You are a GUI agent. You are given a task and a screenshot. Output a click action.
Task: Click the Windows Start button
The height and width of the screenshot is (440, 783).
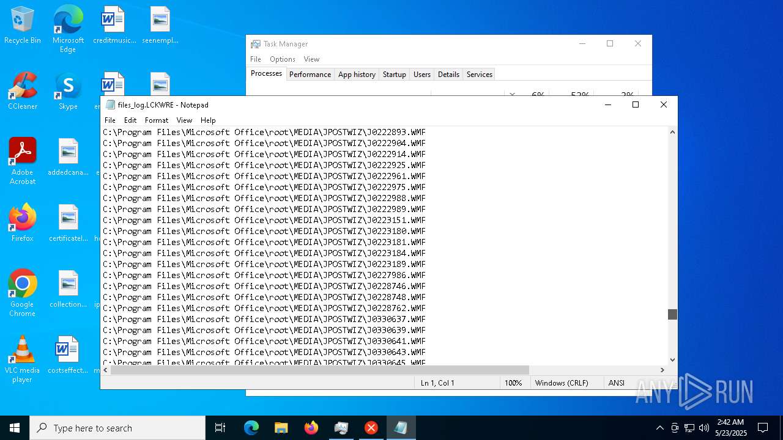15,428
